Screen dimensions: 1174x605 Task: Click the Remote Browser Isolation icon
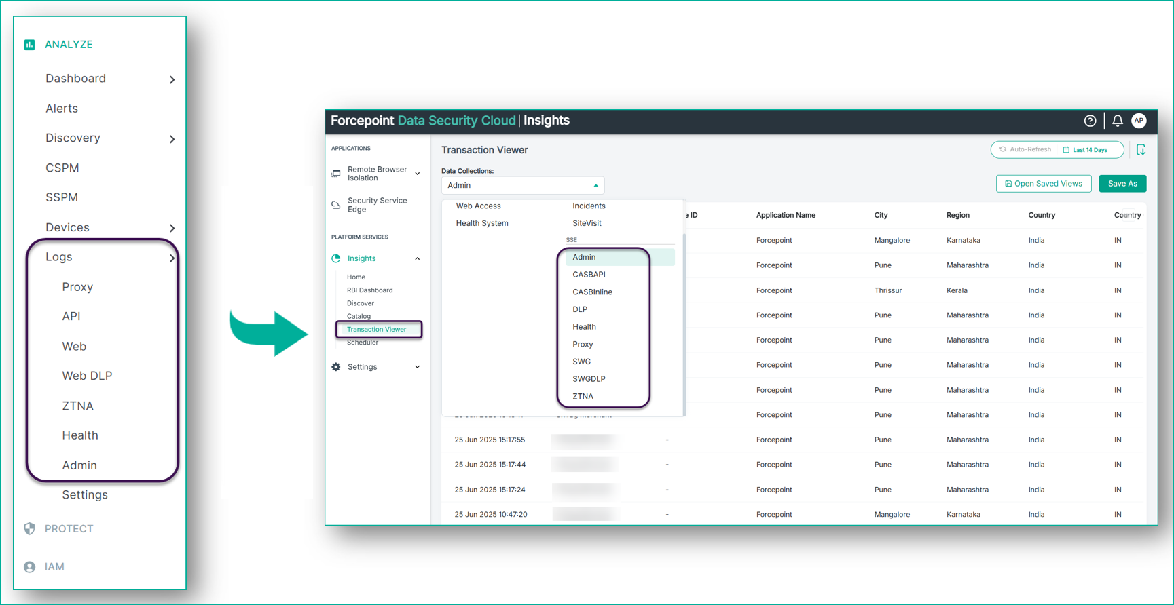pos(336,174)
